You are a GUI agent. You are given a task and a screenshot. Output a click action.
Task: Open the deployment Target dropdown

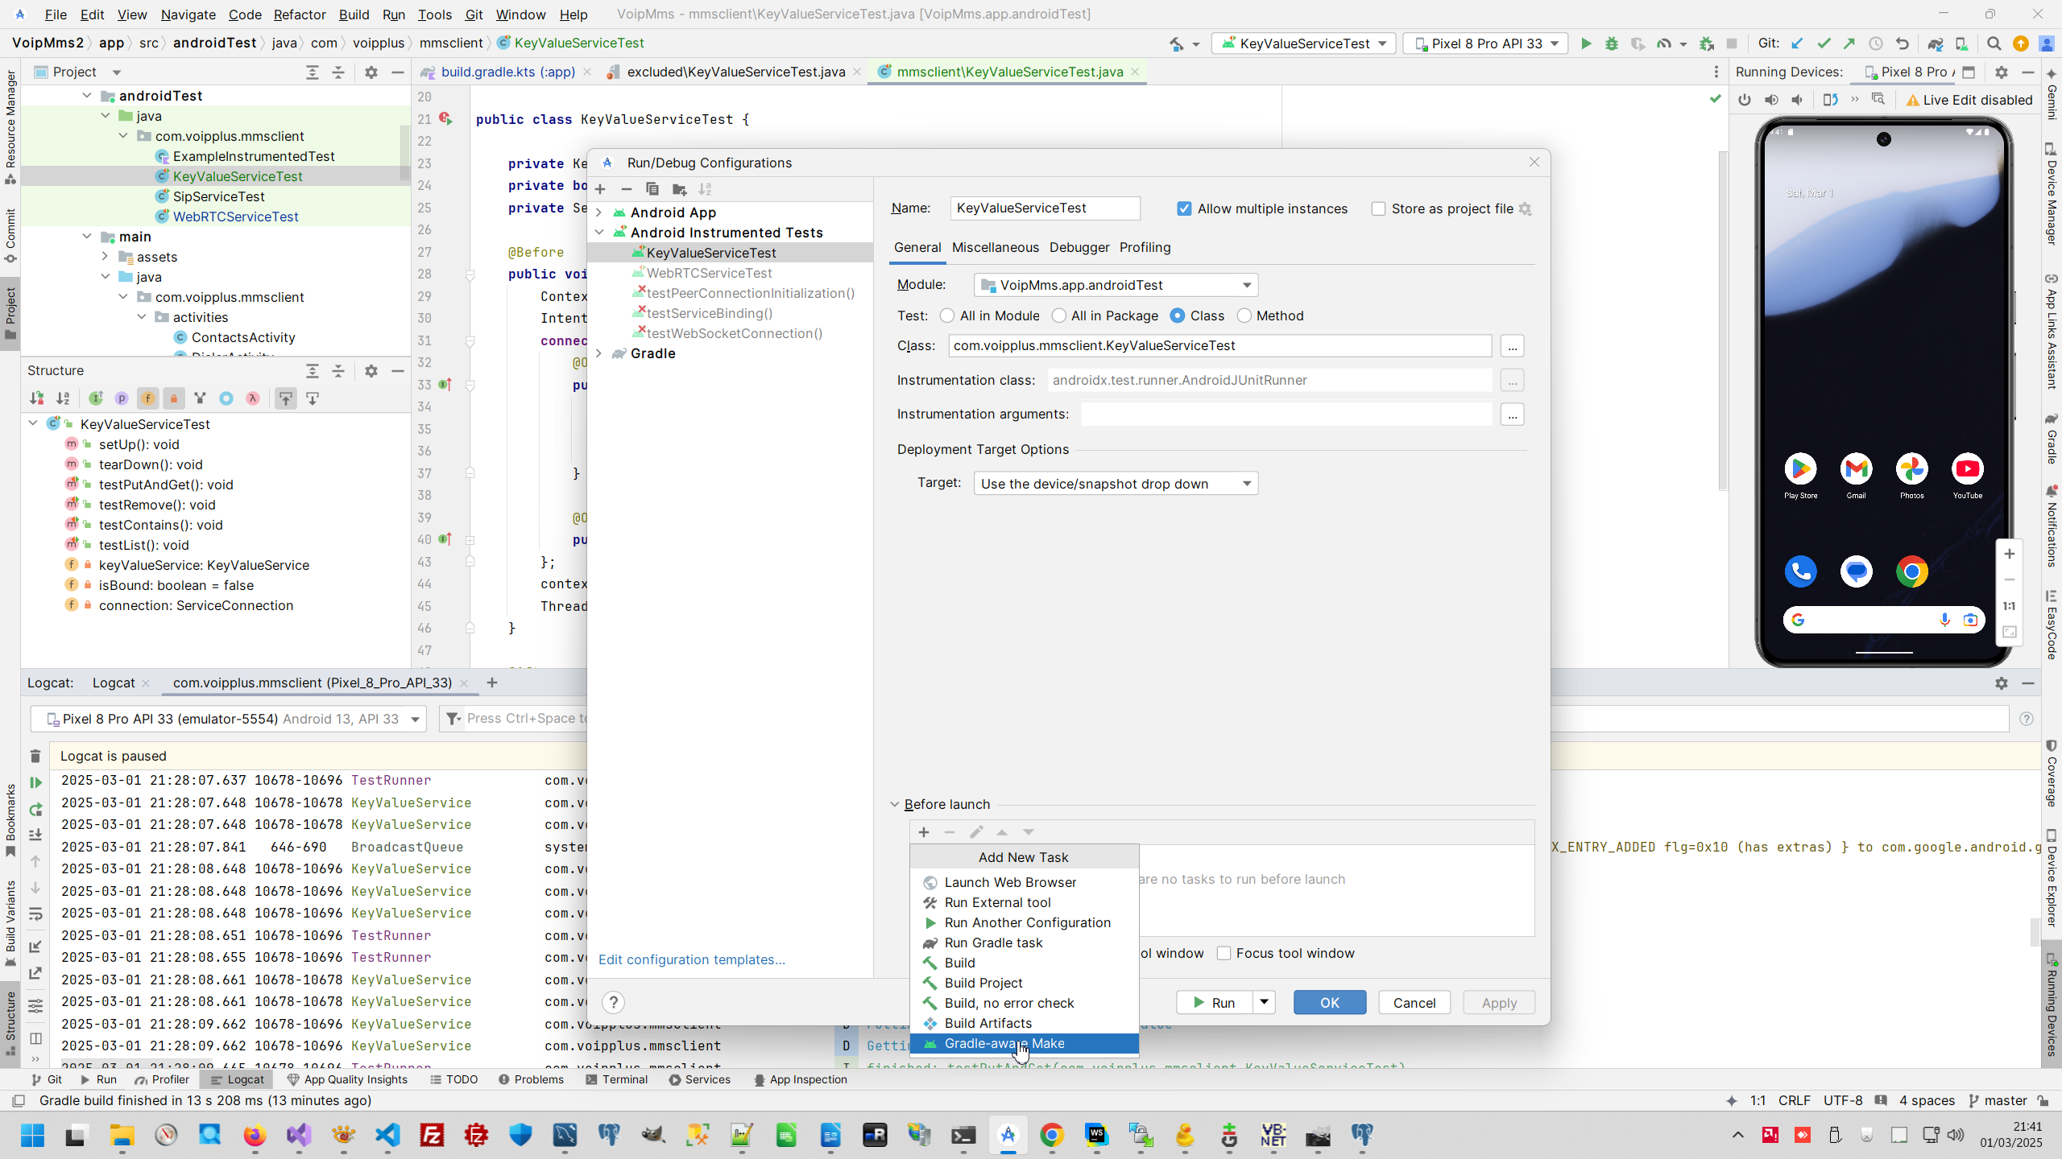(1116, 484)
